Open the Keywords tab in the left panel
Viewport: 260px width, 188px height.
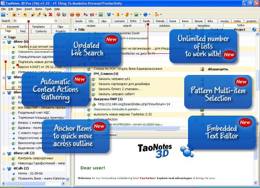[13, 27]
